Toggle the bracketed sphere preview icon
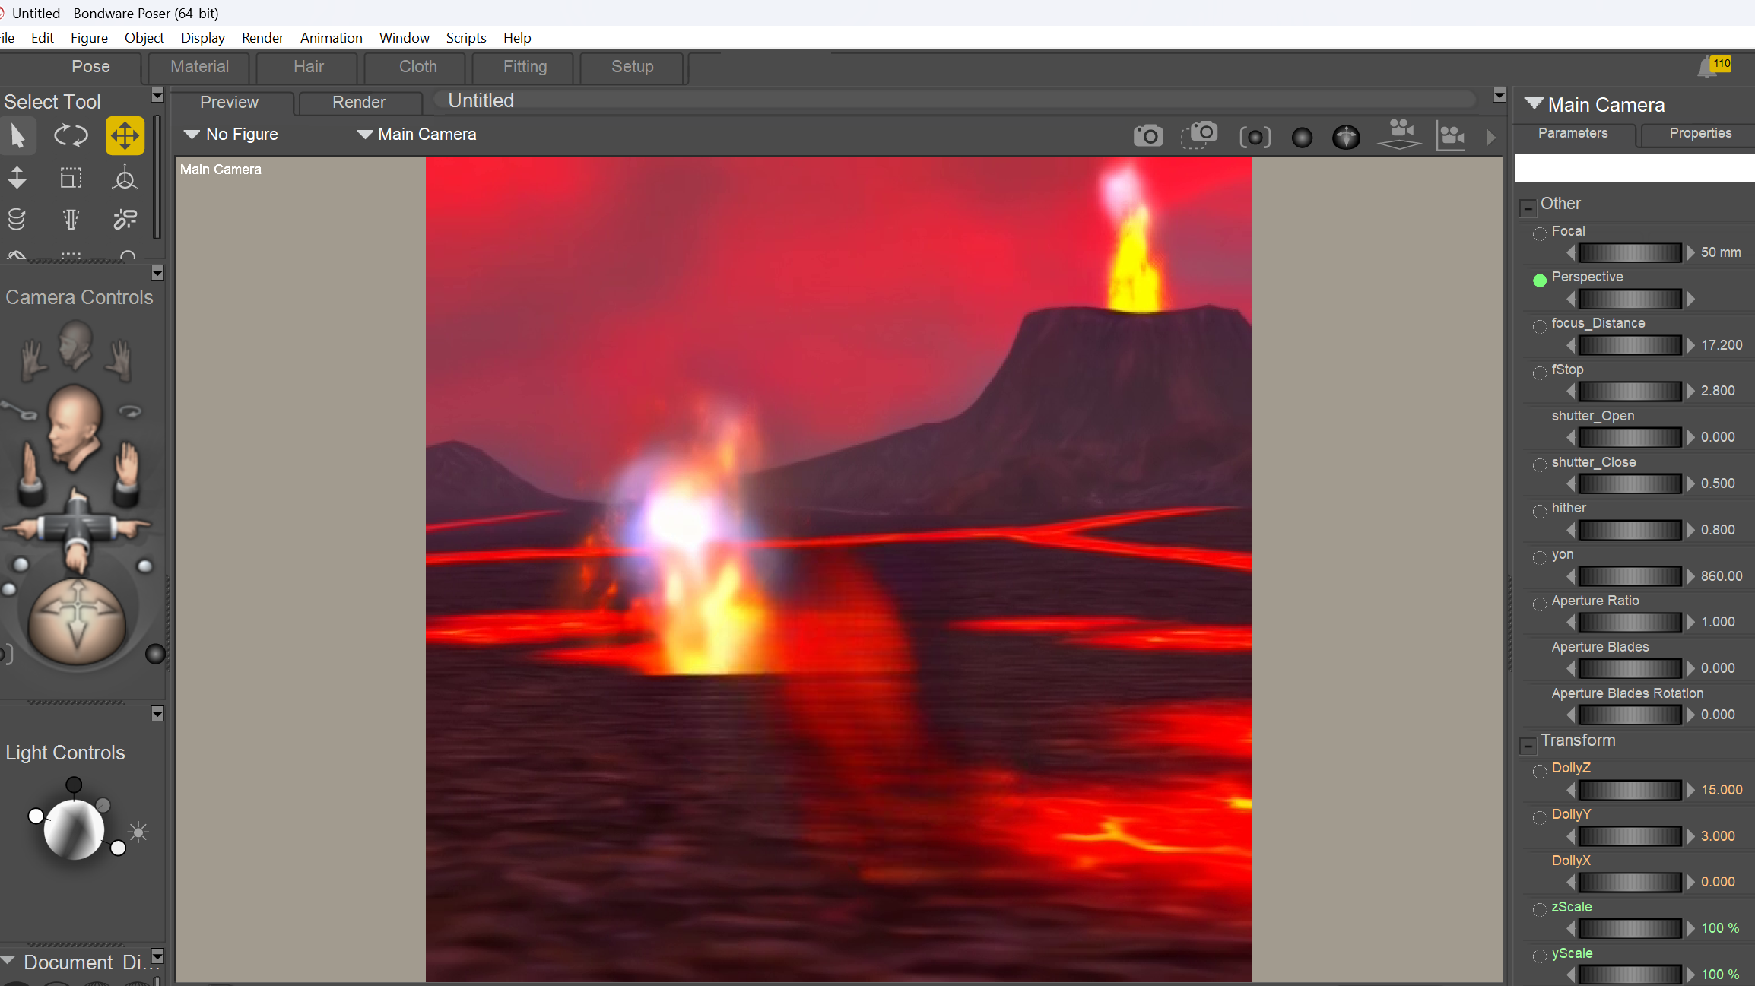The height and width of the screenshot is (986, 1755). point(1255,137)
